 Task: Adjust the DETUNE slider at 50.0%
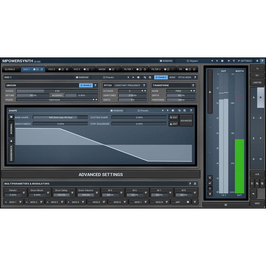coord(33,95)
